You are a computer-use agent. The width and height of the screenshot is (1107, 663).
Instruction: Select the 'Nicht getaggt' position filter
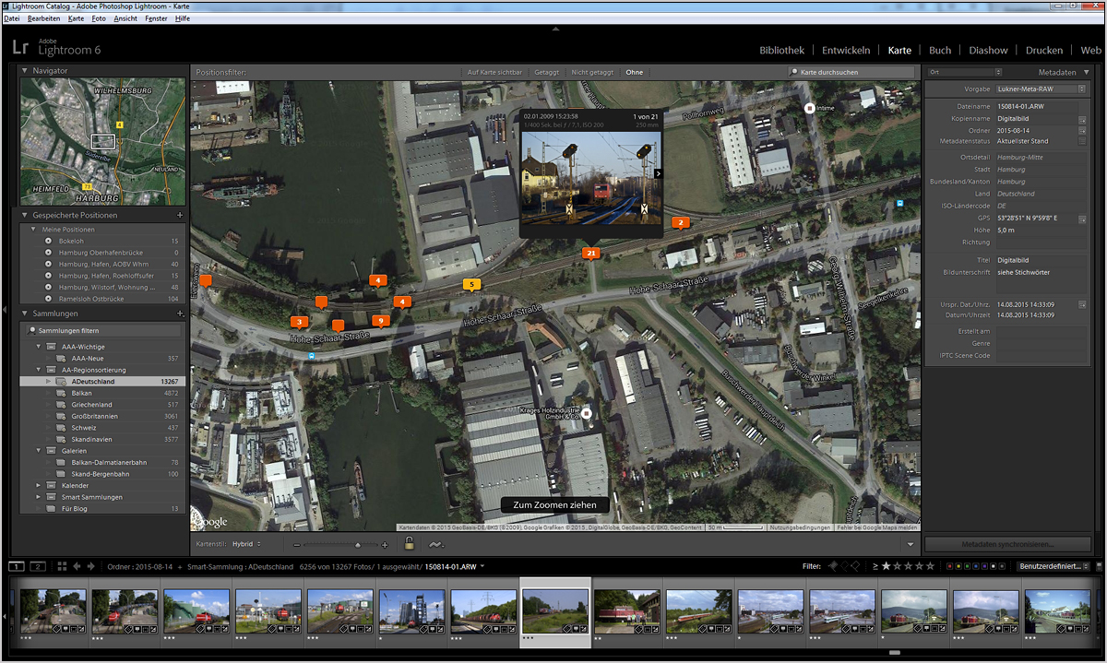coord(592,72)
